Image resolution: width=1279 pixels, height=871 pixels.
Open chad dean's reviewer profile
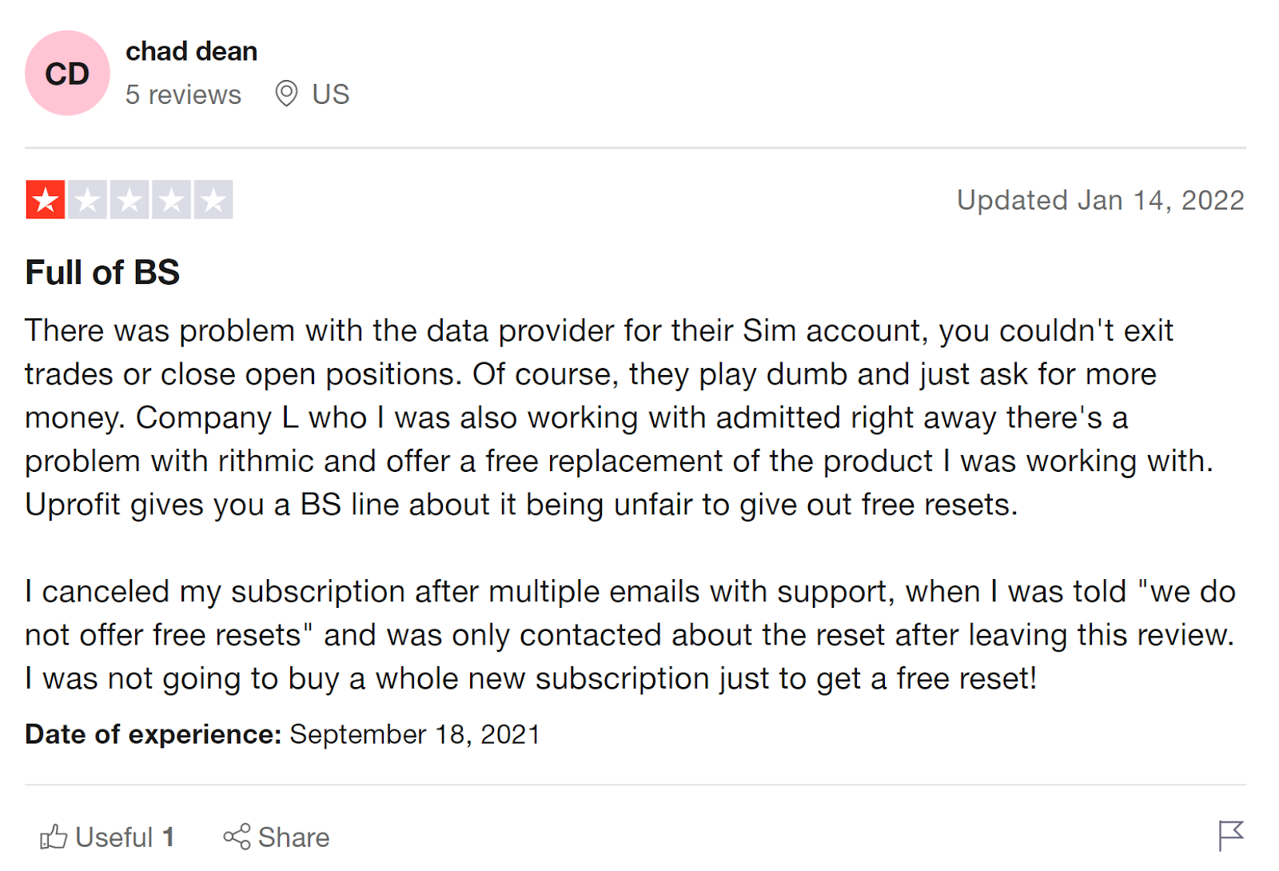[x=191, y=51]
